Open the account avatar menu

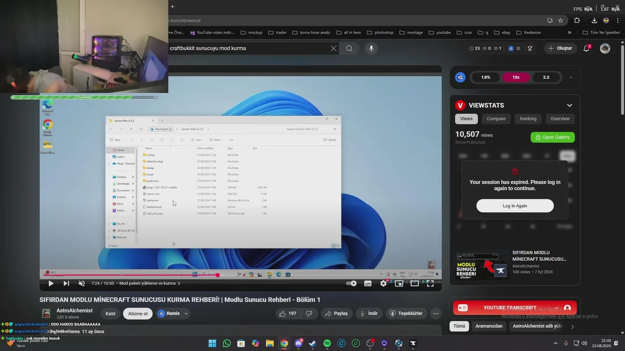point(605,48)
